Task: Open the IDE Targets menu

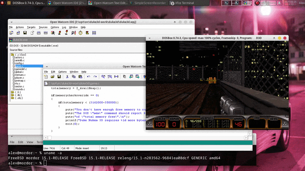Action: pos(31,27)
